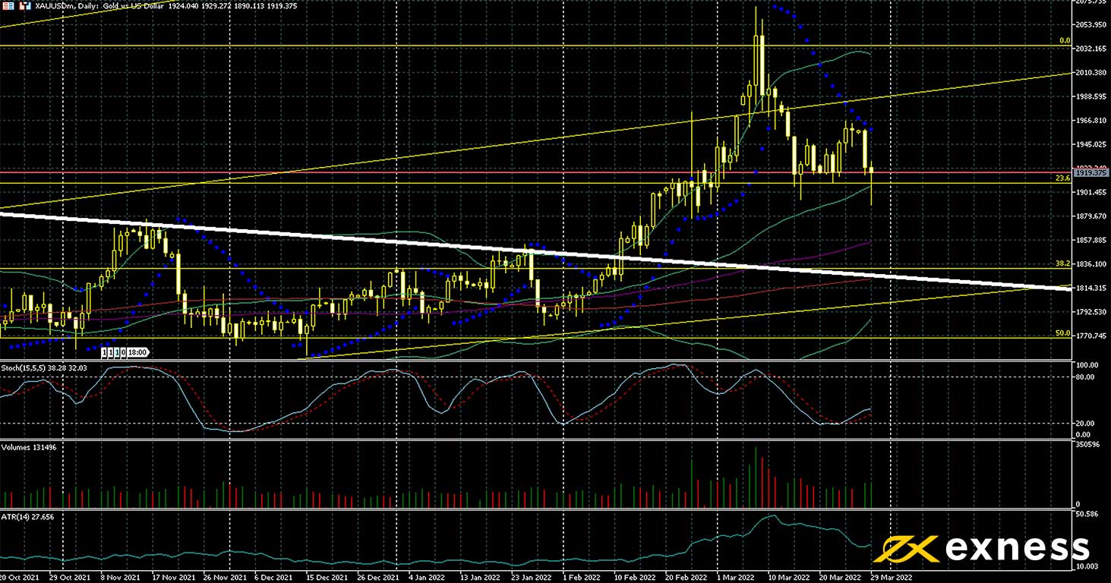
Task: Click the 6 Dec 2021 date label
Action: [x=272, y=577]
